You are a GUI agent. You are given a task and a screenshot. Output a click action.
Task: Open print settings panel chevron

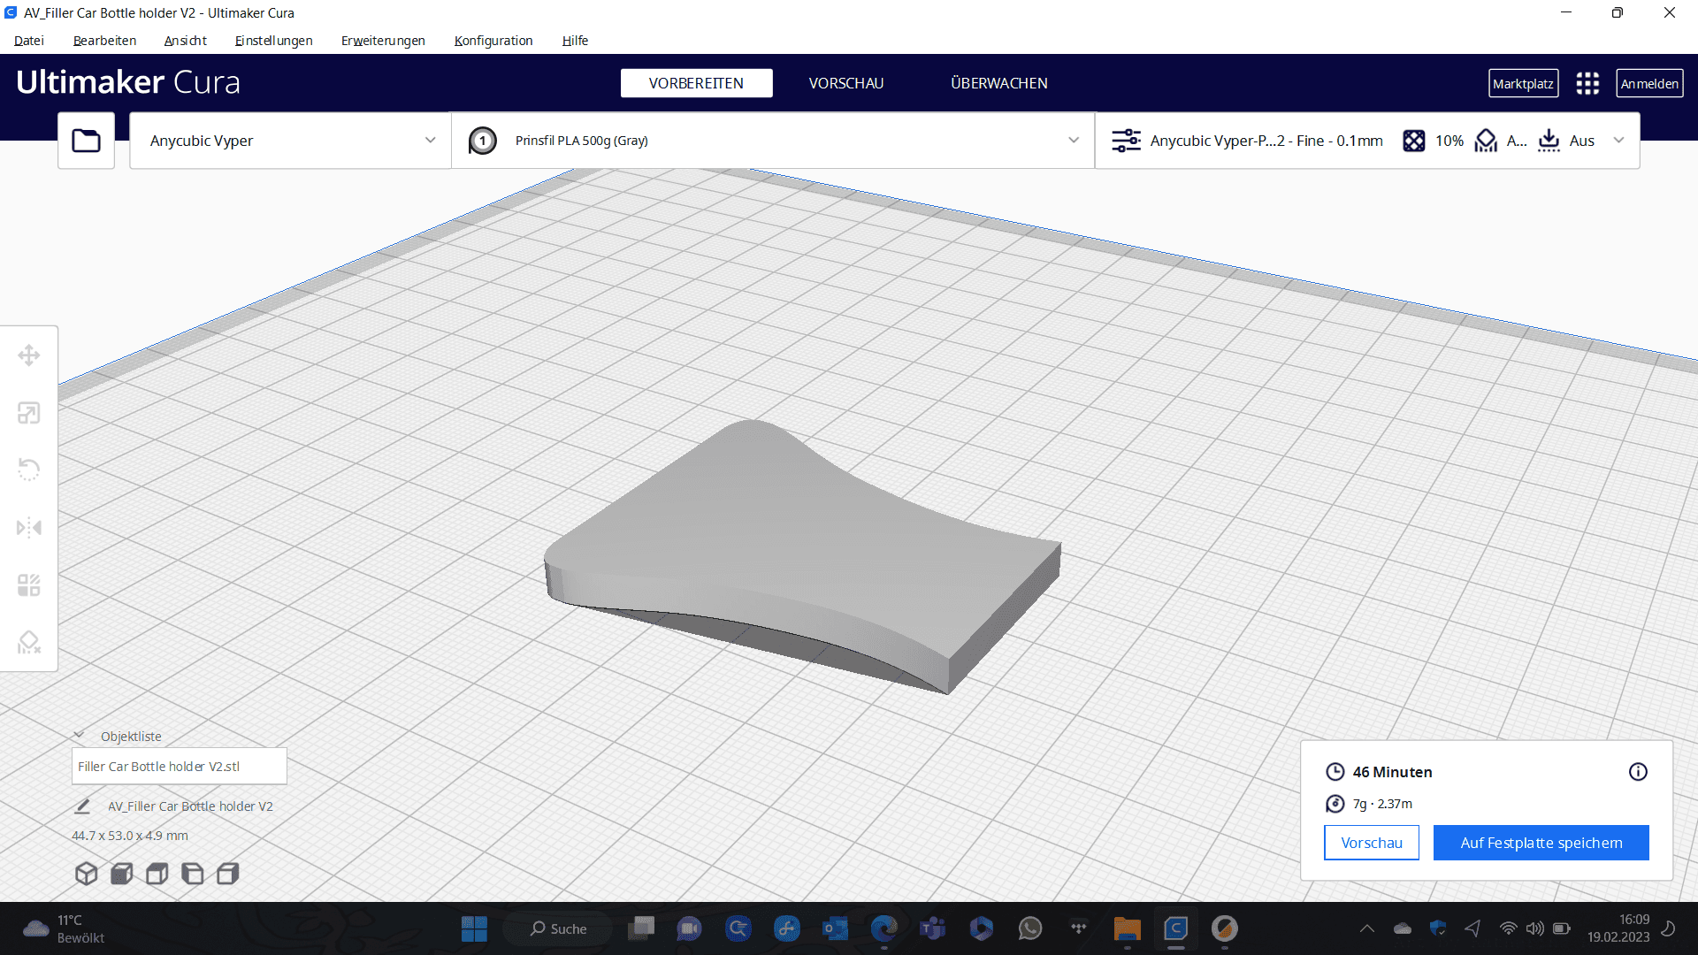1618,141
